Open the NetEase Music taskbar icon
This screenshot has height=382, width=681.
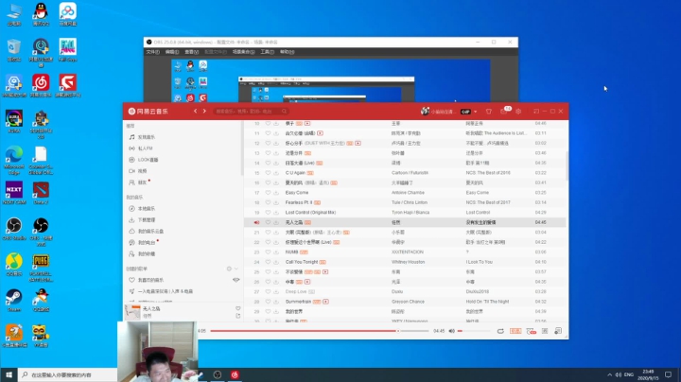[235, 375]
